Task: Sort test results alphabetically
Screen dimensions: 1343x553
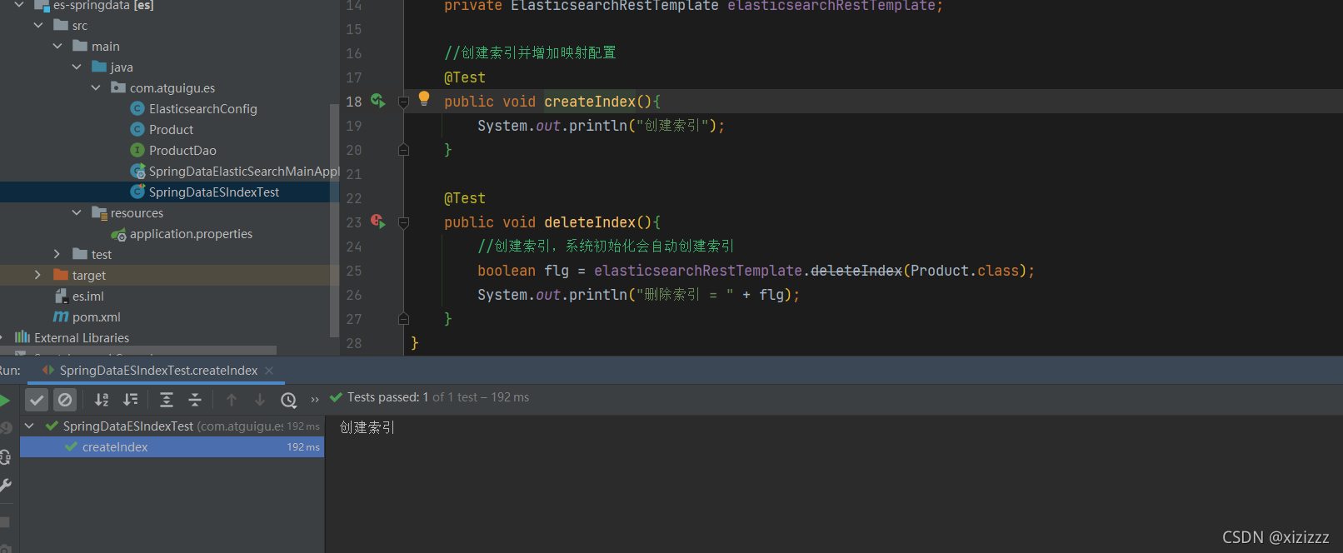Action: pyautogui.click(x=102, y=400)
